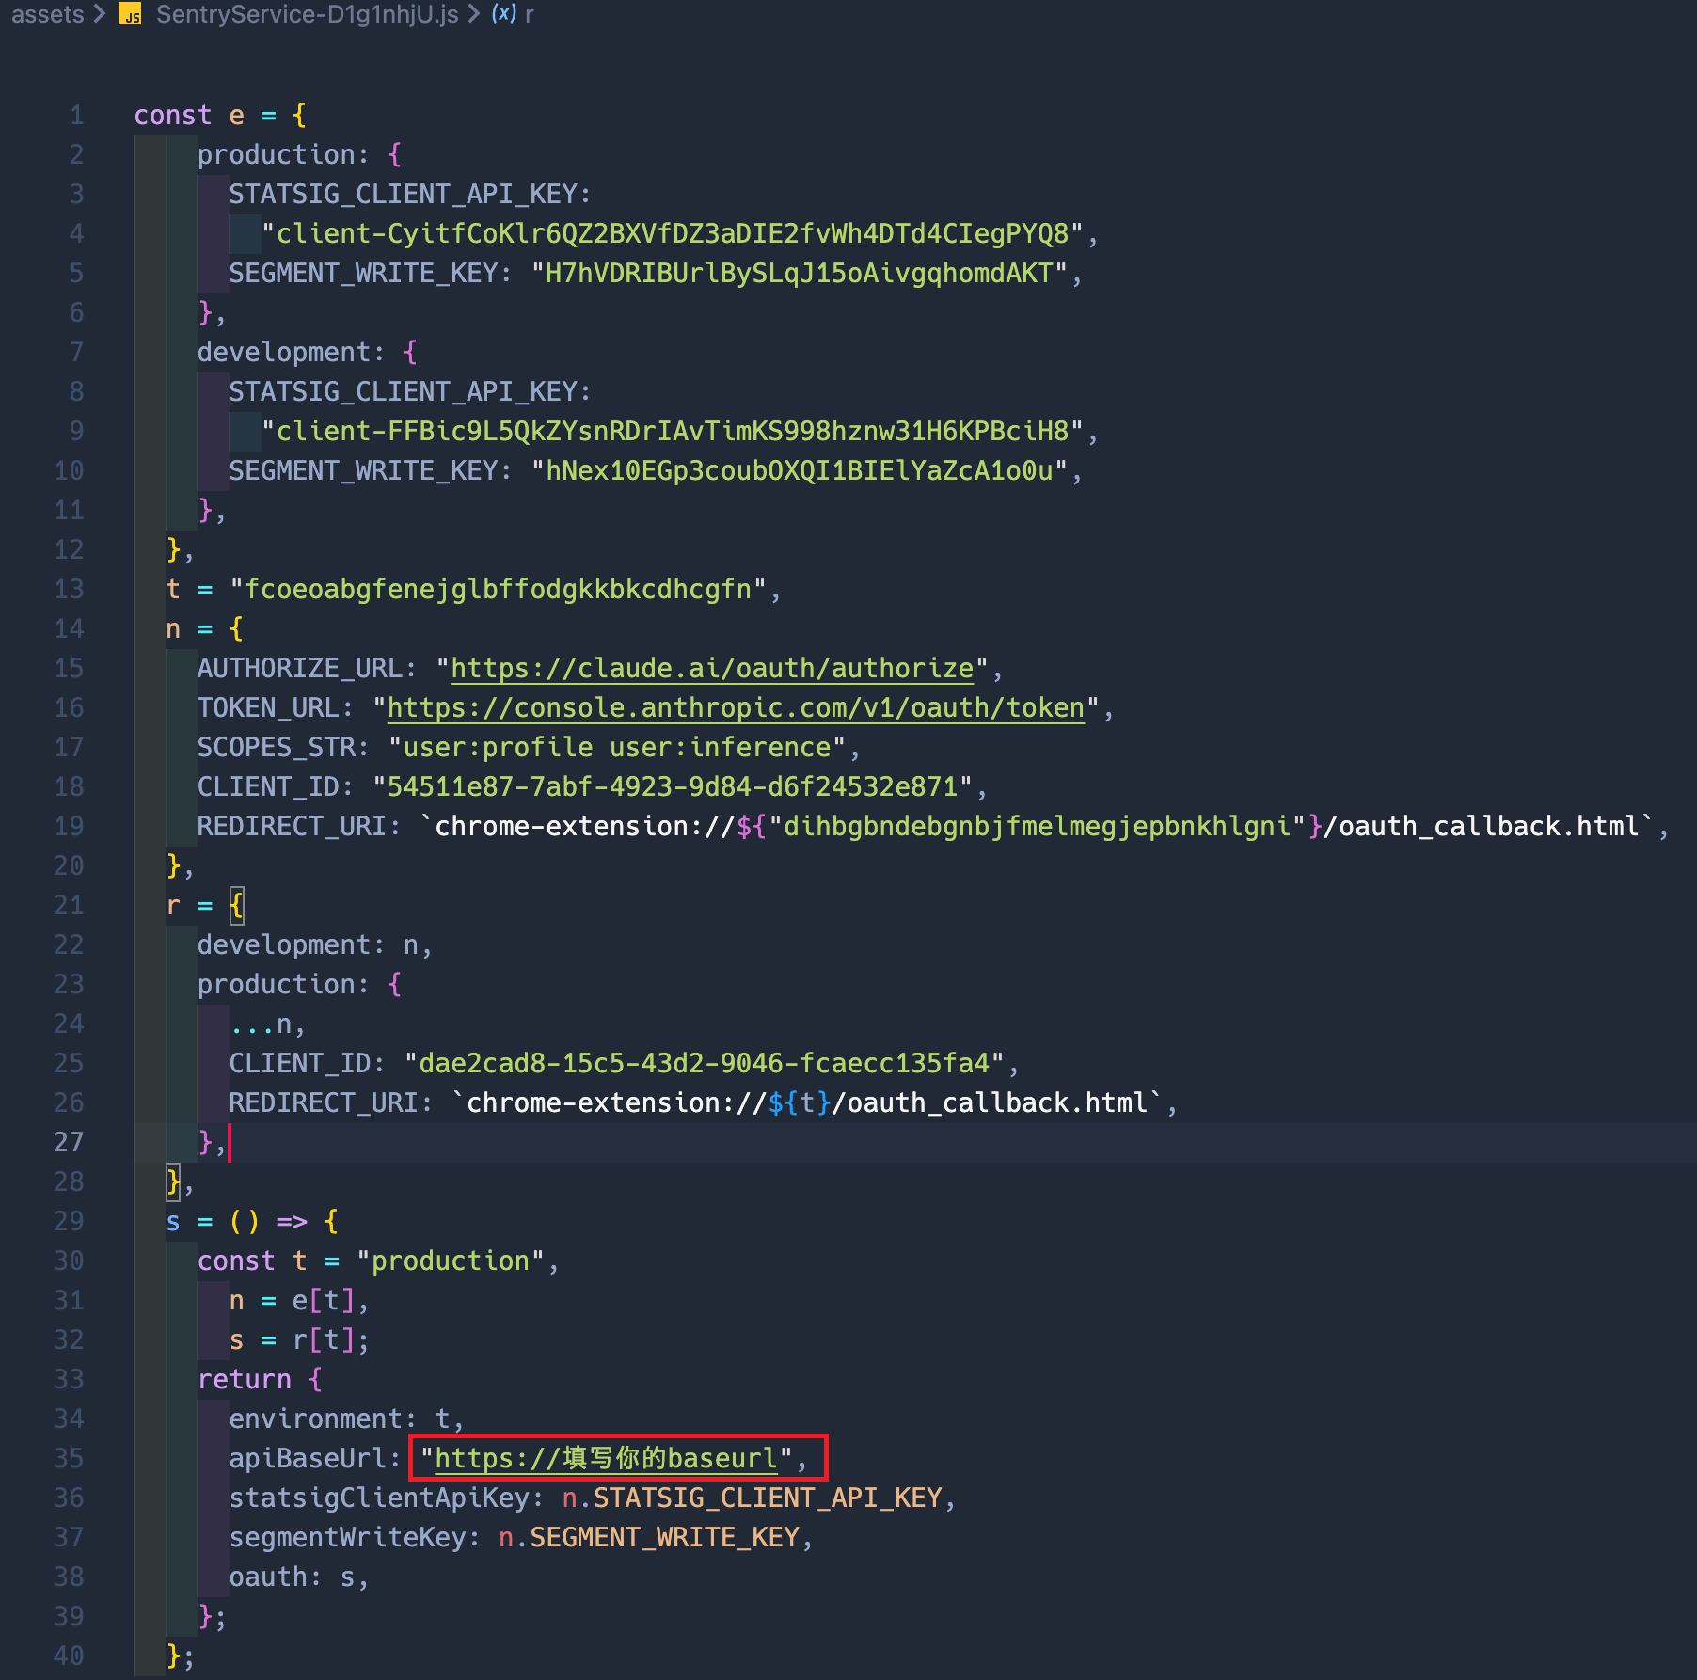This screenshot has width=1697, height=1680.
Task: Click the hNex10EGp3coubOXQI1BIElYaZcA1o0u string
Action: pos(800,470)
